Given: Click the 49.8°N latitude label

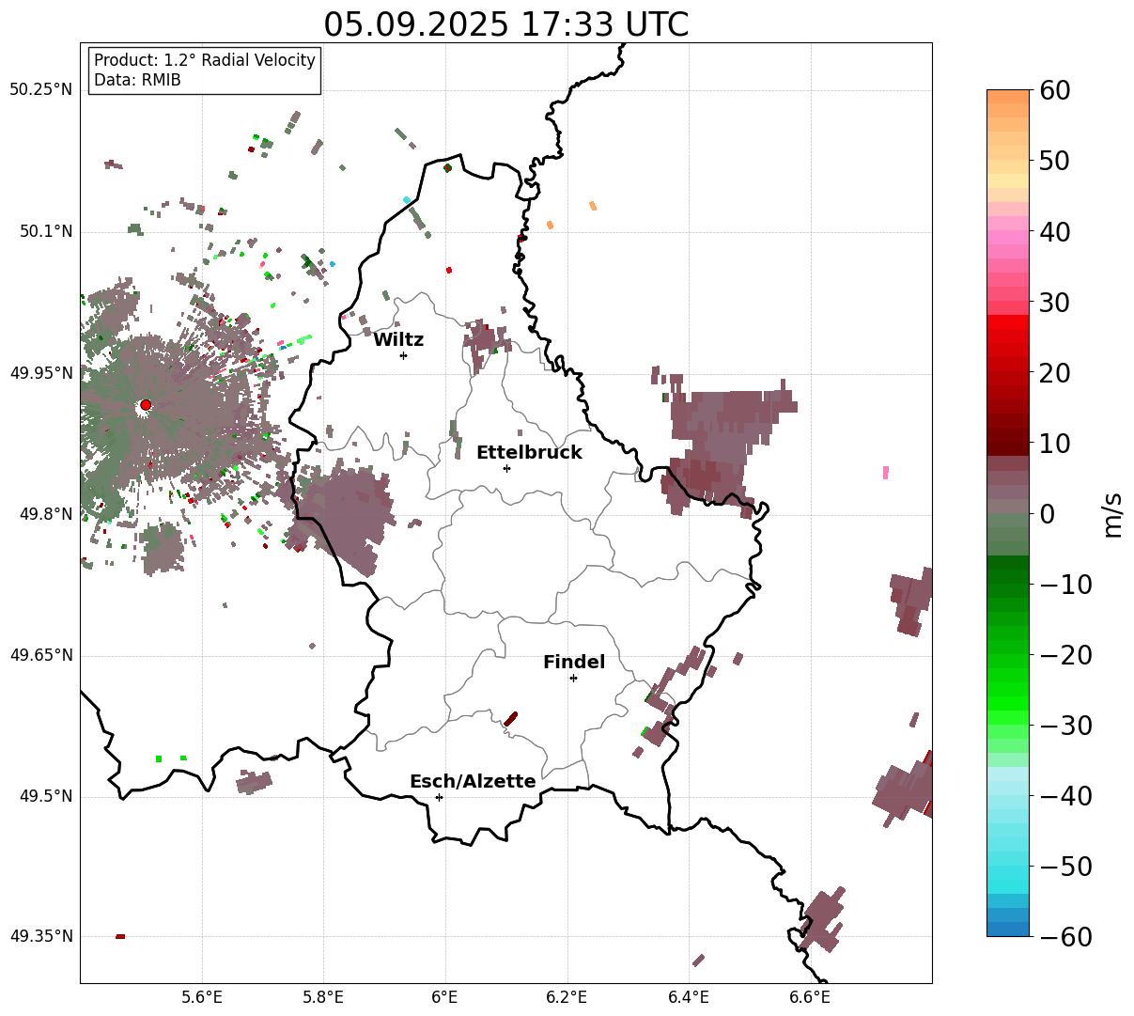Looking at the screenshot, I should (45, 514).
